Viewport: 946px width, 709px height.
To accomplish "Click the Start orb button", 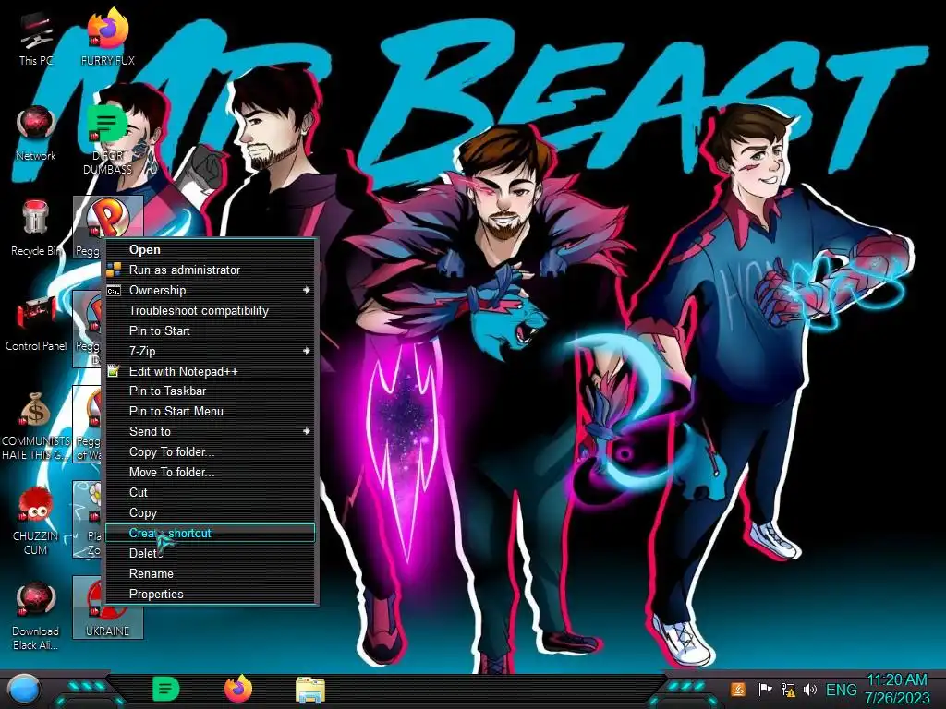I will (24, 690).
